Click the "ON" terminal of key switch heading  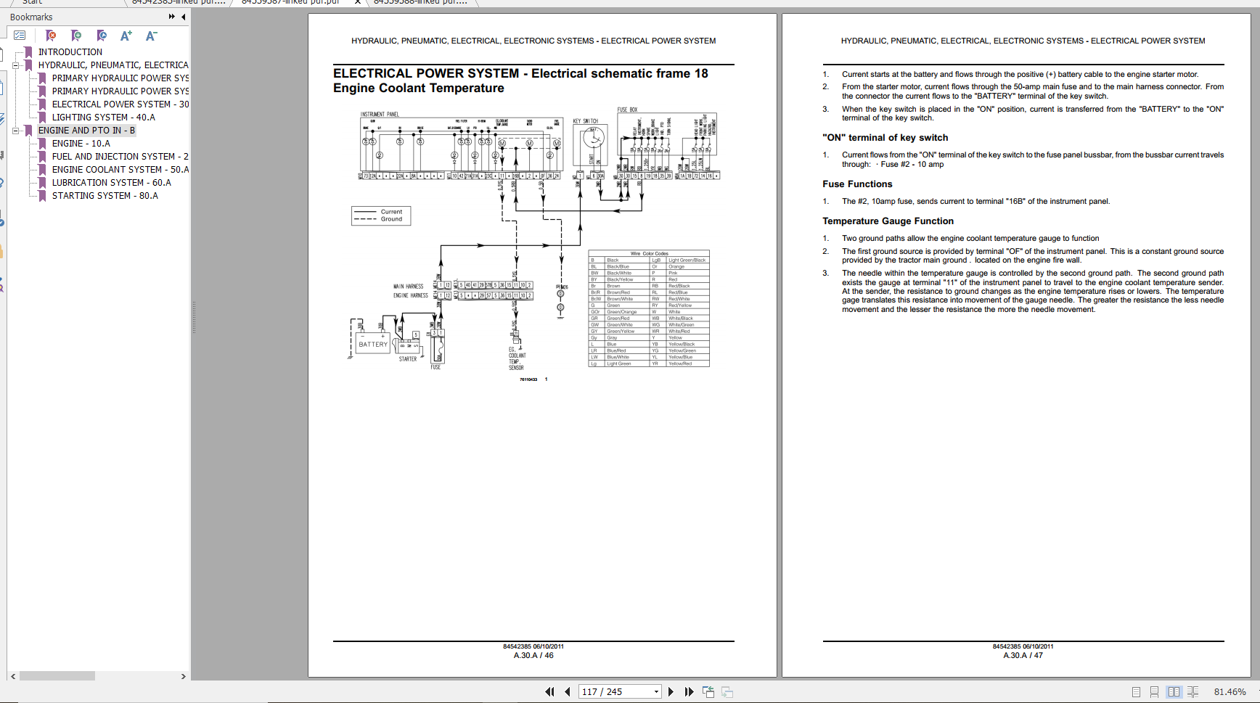point(885,138)
